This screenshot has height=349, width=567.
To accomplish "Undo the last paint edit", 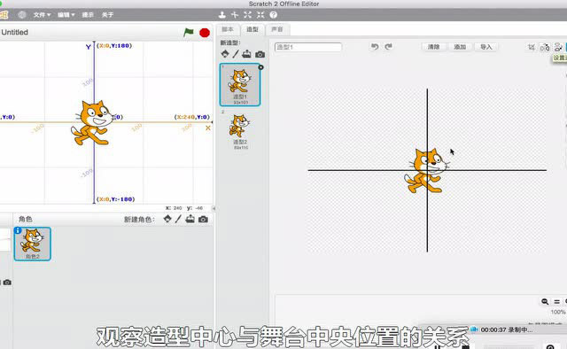I will pyautogui.click(x=375, y=47).
